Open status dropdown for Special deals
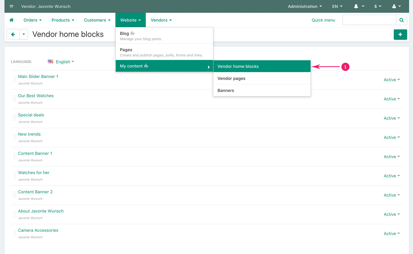 pos(392,118)
